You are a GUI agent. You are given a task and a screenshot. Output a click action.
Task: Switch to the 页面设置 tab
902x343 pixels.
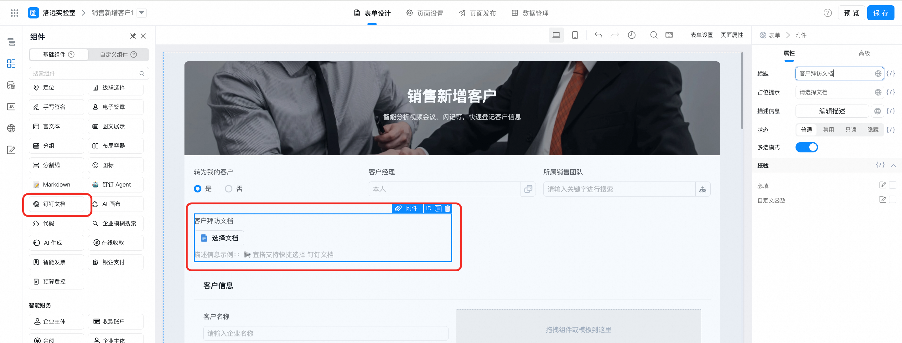[425, 13]
